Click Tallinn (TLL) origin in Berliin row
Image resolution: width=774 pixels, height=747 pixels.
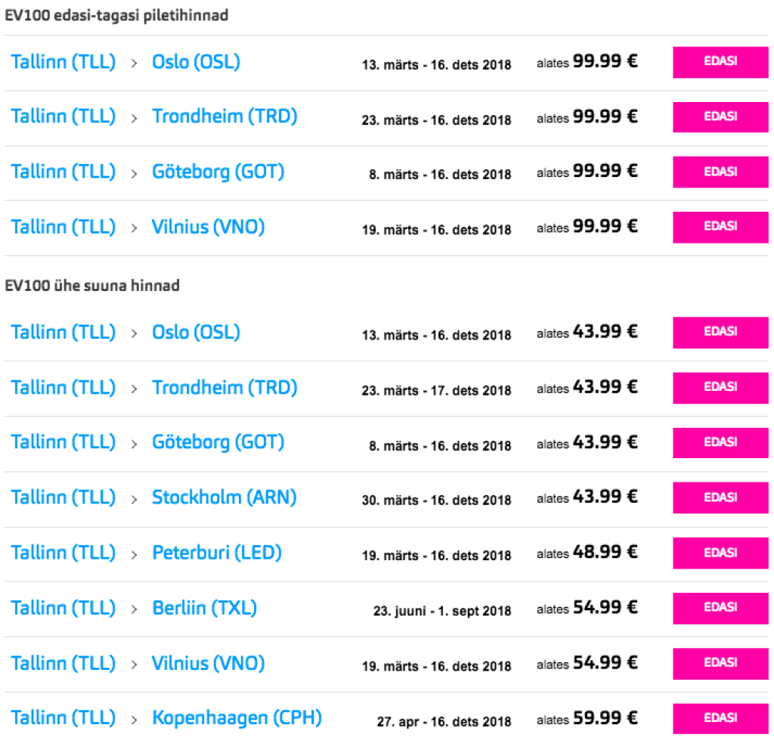coord(63,608)
